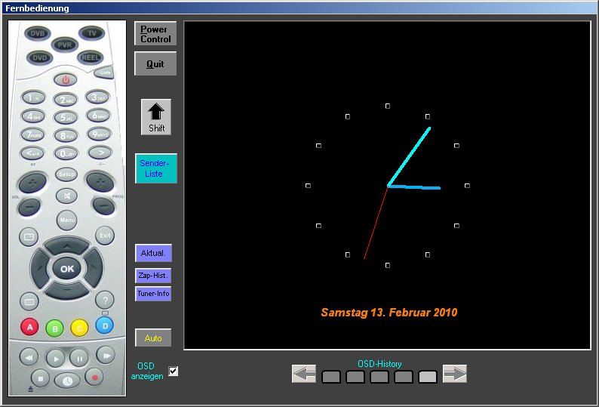Image resolution: width=599 pixels, height=407 pixels.
Task: Click the OSD-History left arrow
Action: [x=304, y=374]
